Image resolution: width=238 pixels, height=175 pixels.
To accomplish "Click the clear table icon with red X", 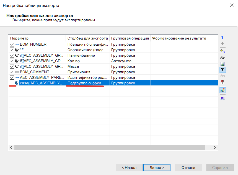I will point(222,82).
